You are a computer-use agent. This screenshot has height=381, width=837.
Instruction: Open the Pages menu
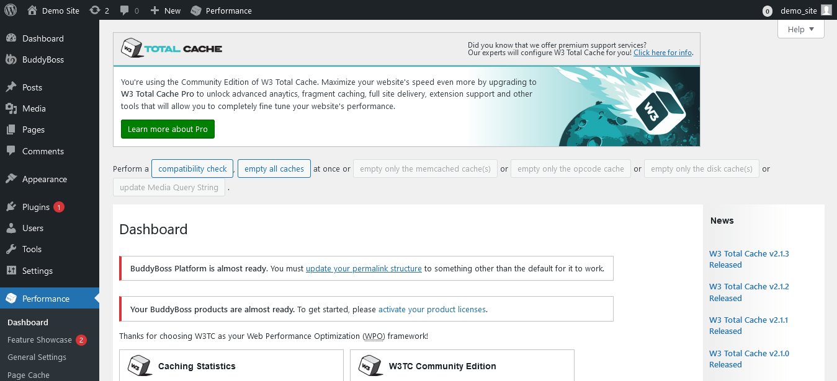pos(50,129)
